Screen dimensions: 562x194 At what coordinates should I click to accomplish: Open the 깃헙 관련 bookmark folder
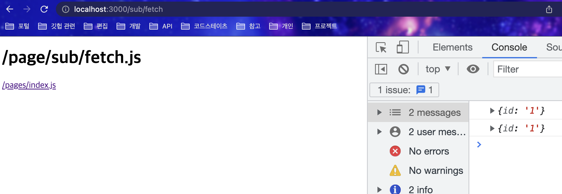[x=57, y=26]
